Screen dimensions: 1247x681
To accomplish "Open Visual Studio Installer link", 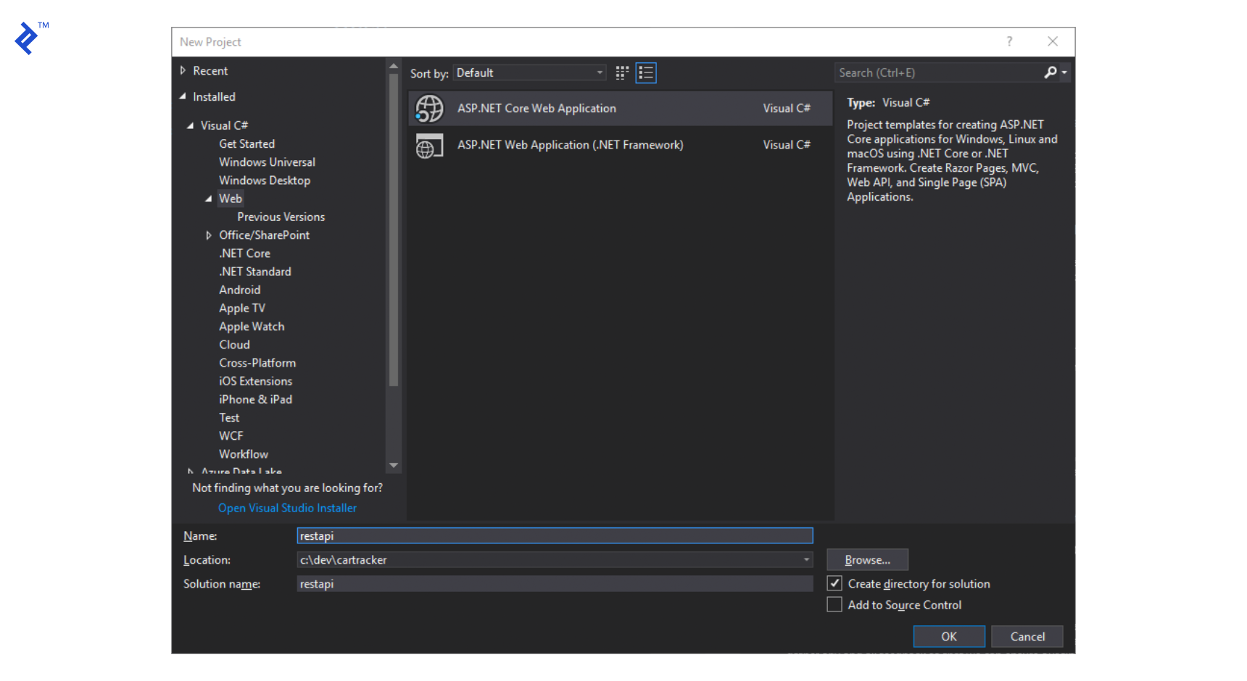I will pos(287,508).
